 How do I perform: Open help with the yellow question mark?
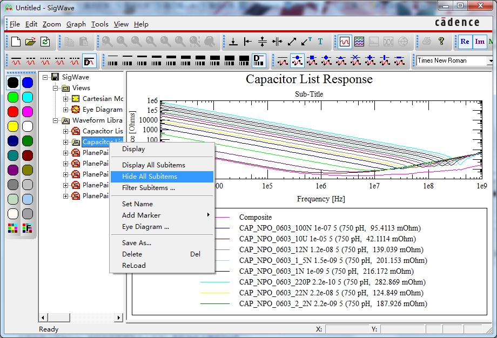pyautogui.click(x=441, y=42)
